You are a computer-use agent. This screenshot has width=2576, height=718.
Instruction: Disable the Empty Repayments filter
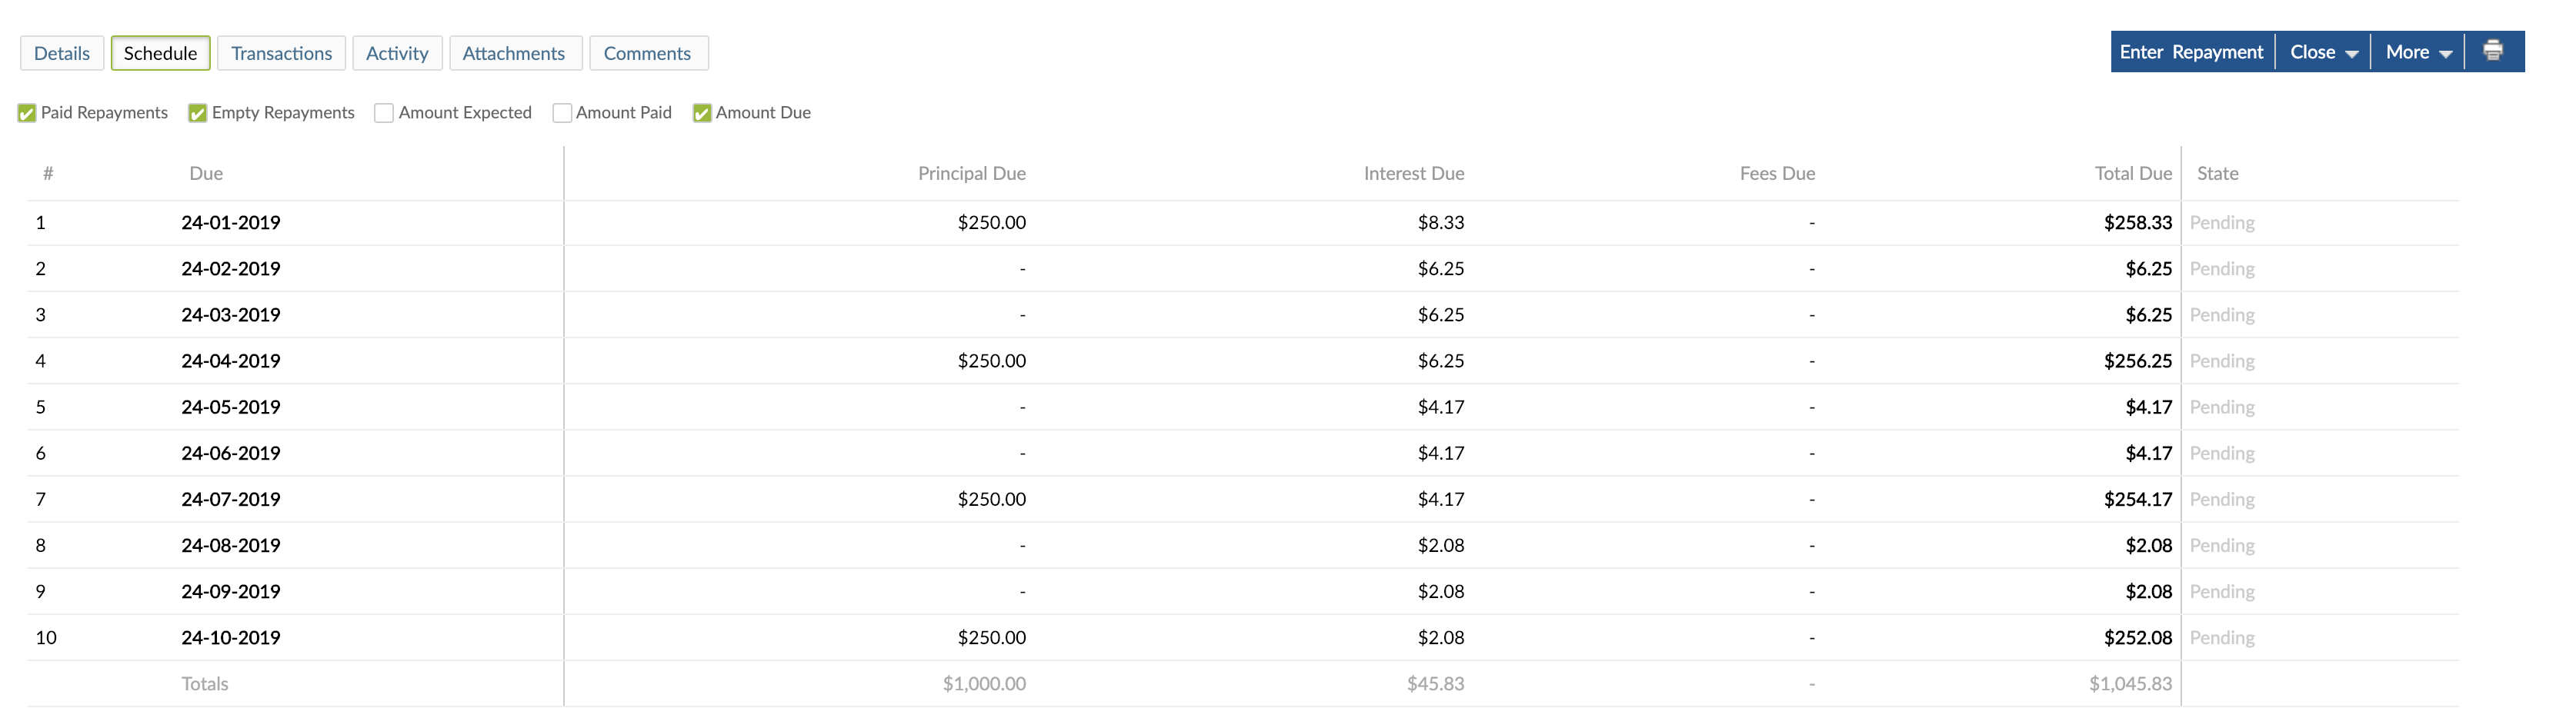[197, 113]
